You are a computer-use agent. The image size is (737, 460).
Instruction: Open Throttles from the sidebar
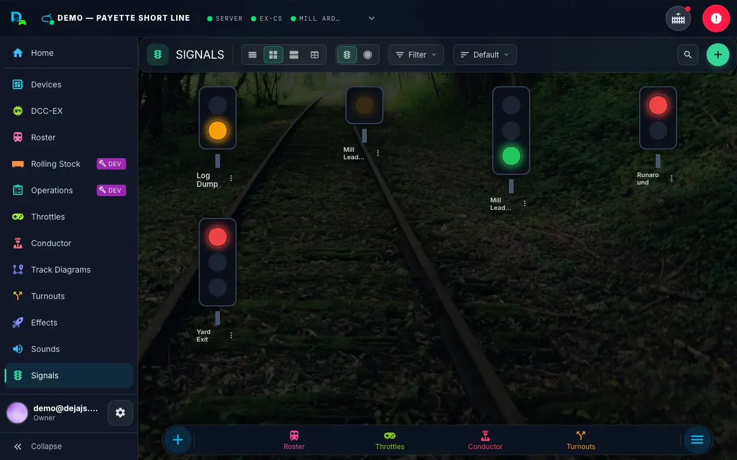tap(69, 217)
